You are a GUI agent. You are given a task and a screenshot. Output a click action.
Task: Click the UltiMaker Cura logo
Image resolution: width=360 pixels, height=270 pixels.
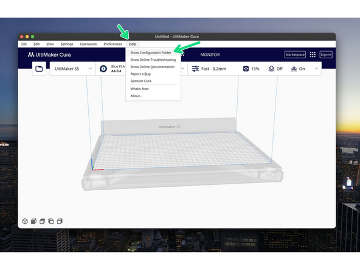[x=49, y=55]
